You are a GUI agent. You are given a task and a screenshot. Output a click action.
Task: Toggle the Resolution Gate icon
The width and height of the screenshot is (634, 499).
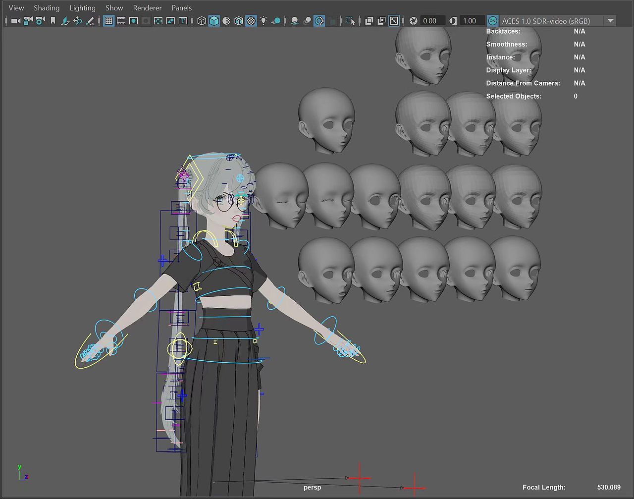tap(133, 21)
